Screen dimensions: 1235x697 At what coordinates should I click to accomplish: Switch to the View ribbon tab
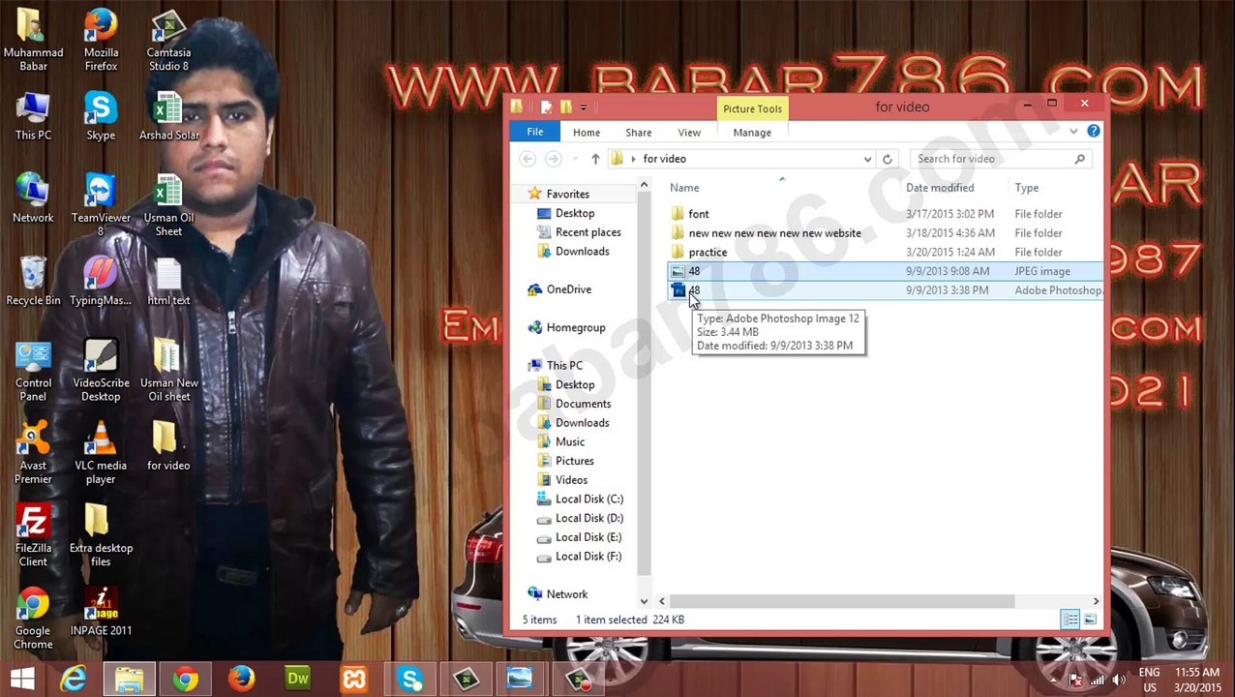tap(689, 133)
